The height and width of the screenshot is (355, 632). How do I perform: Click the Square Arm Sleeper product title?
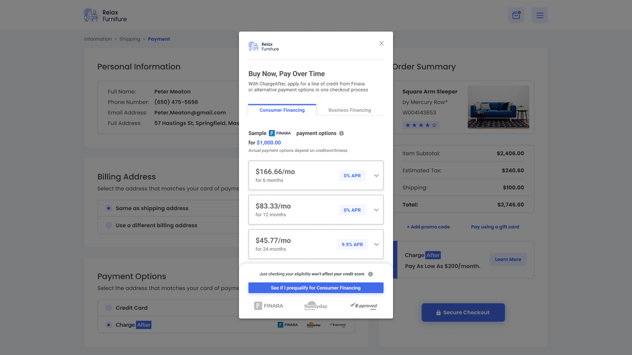[x=430, y=92]
